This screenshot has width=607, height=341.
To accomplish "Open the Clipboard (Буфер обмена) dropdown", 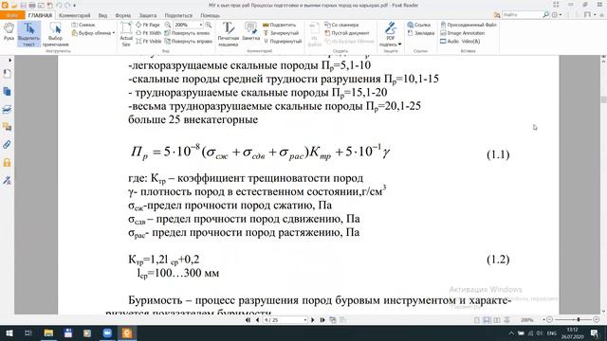I will [93, 33].
